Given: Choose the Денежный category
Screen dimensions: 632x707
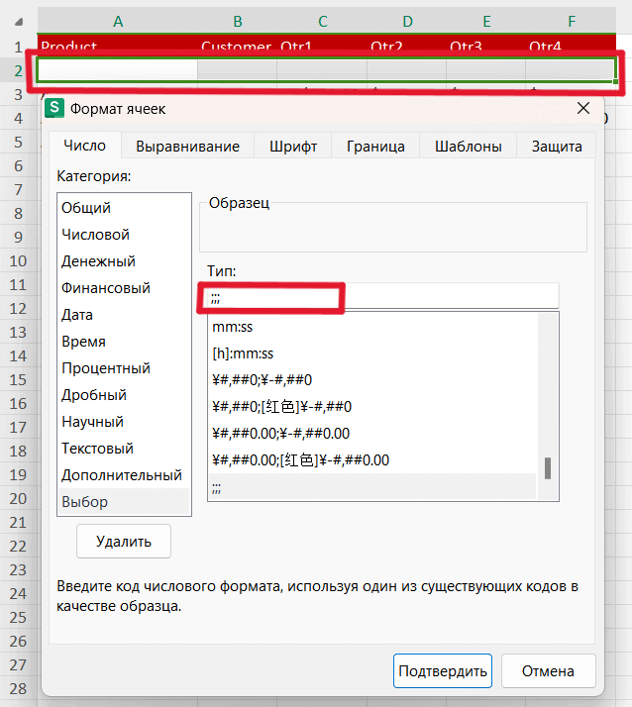Looking at the screenshot, I should tap(124, 261).
